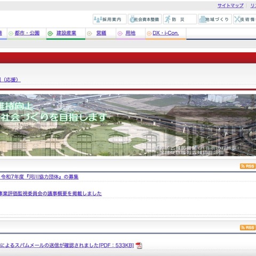Click the running person icon for 防災

167,19
